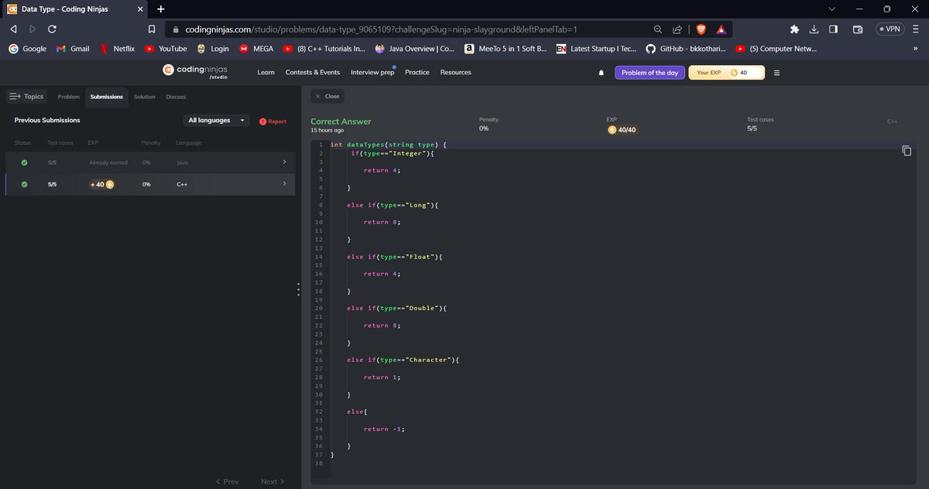Open the Interview prep menu
The height and width of the screenshot is (489, 929).
point(372,73)
